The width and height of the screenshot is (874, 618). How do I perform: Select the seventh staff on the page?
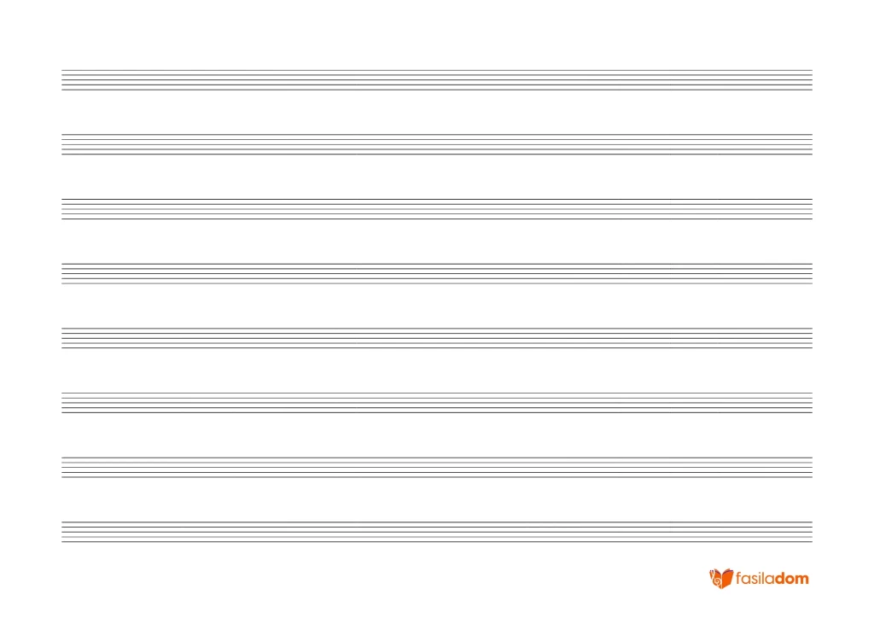tap(437, 468)
